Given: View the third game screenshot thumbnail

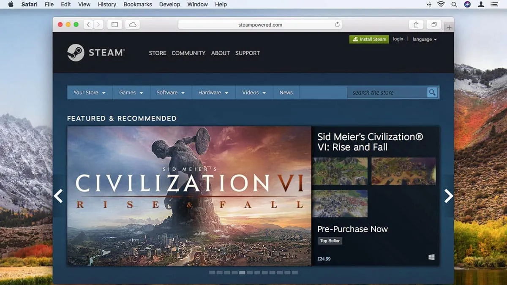Looking at the screenshot, I should tap(340, 204).
